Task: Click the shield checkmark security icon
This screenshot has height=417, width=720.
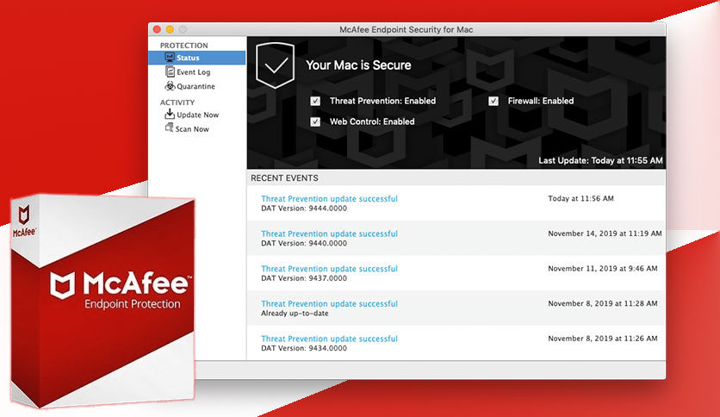Action: tap(275, 65)
